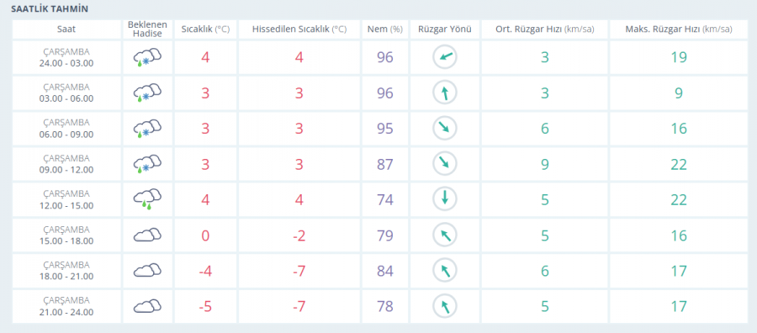The width and height of the screenshot is (757, 333).
Task: Click the sleet icon for 03.00 - 06.00
Action: (147, 93)
